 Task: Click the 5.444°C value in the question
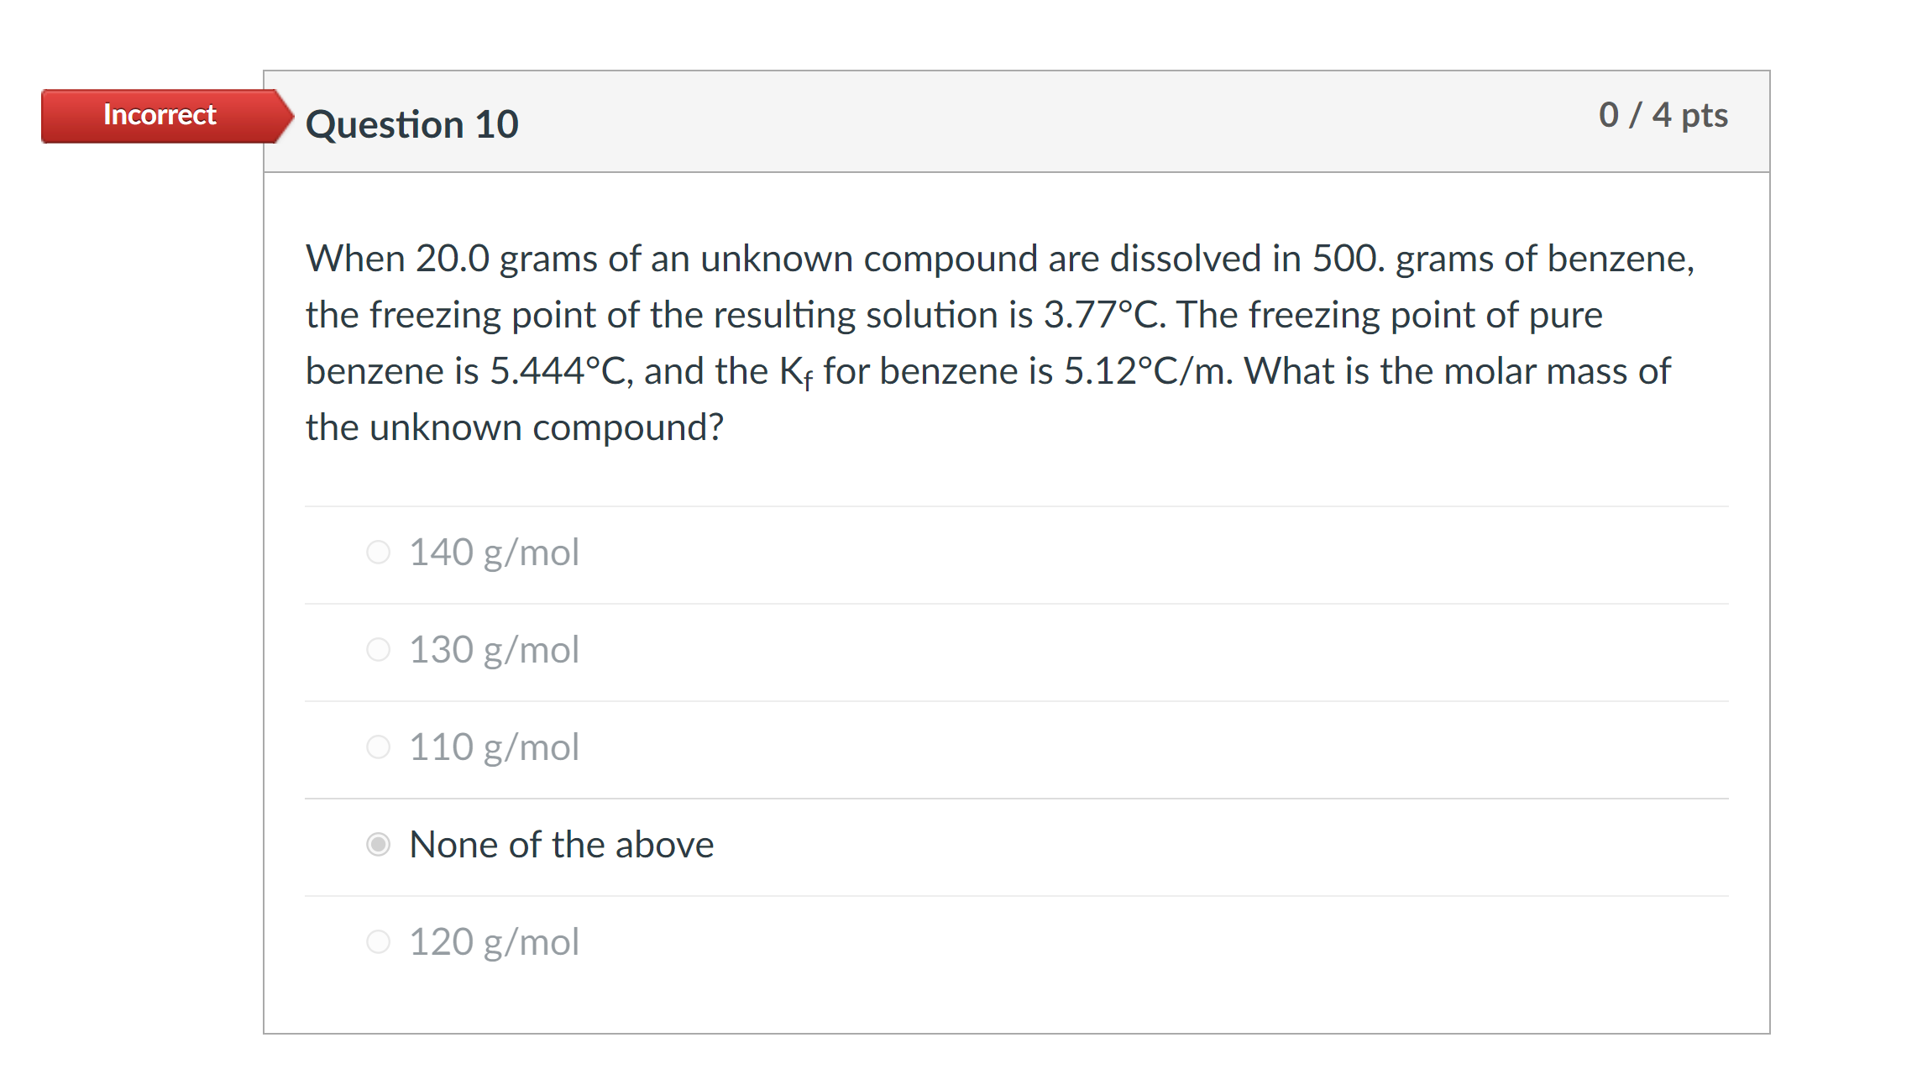pyautogui.click(x=557, y=369)
